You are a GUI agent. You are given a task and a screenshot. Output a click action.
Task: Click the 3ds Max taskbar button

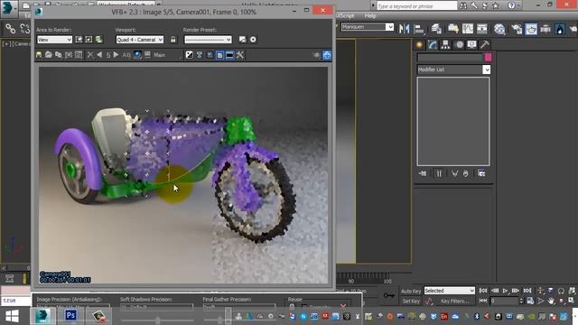[x=42, y=316]
